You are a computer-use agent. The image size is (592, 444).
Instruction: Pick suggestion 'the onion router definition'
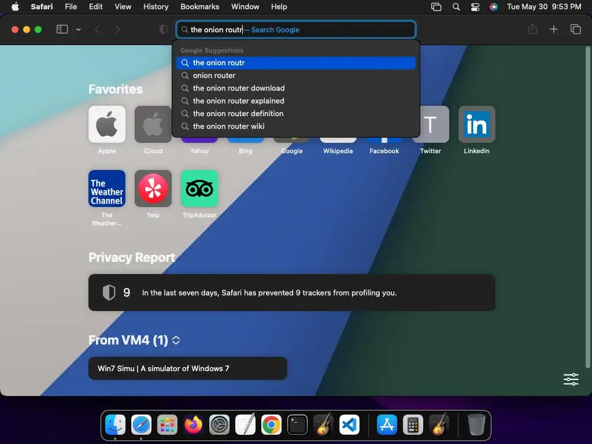pyautogui.click(x=296, y=114)
